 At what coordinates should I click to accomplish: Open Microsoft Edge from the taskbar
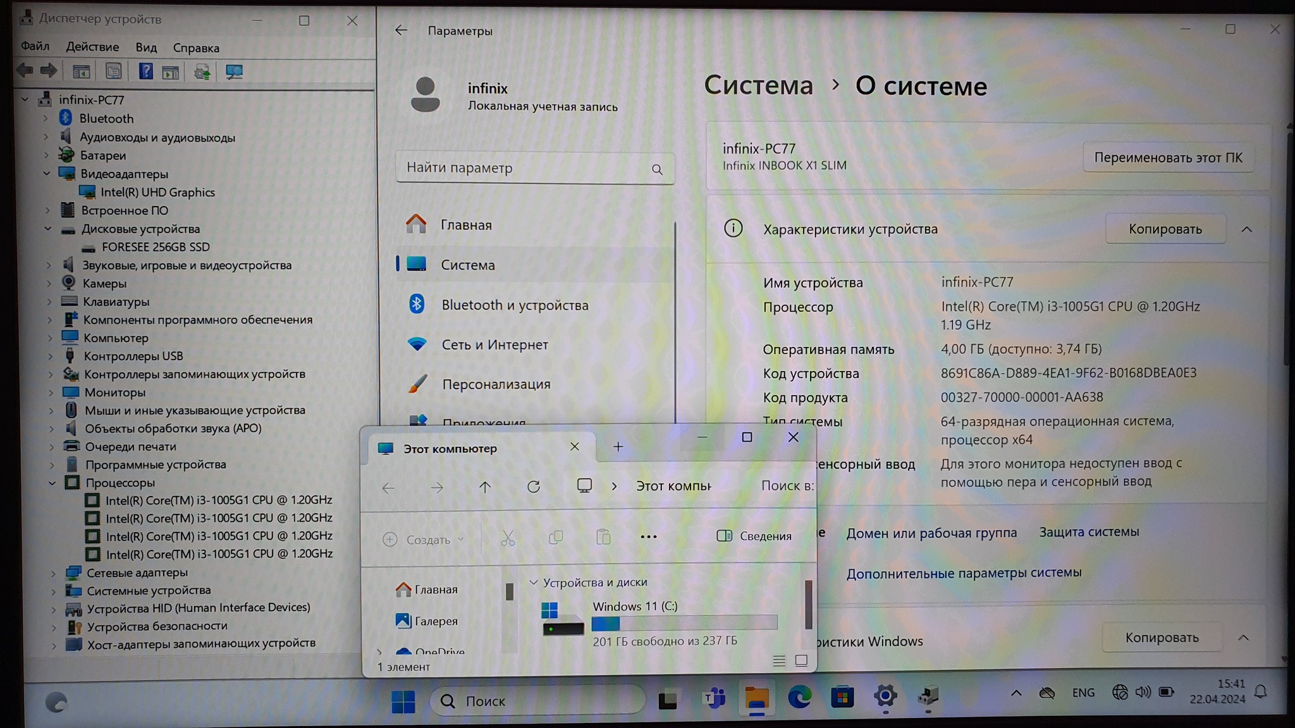[x=799, y=698]
